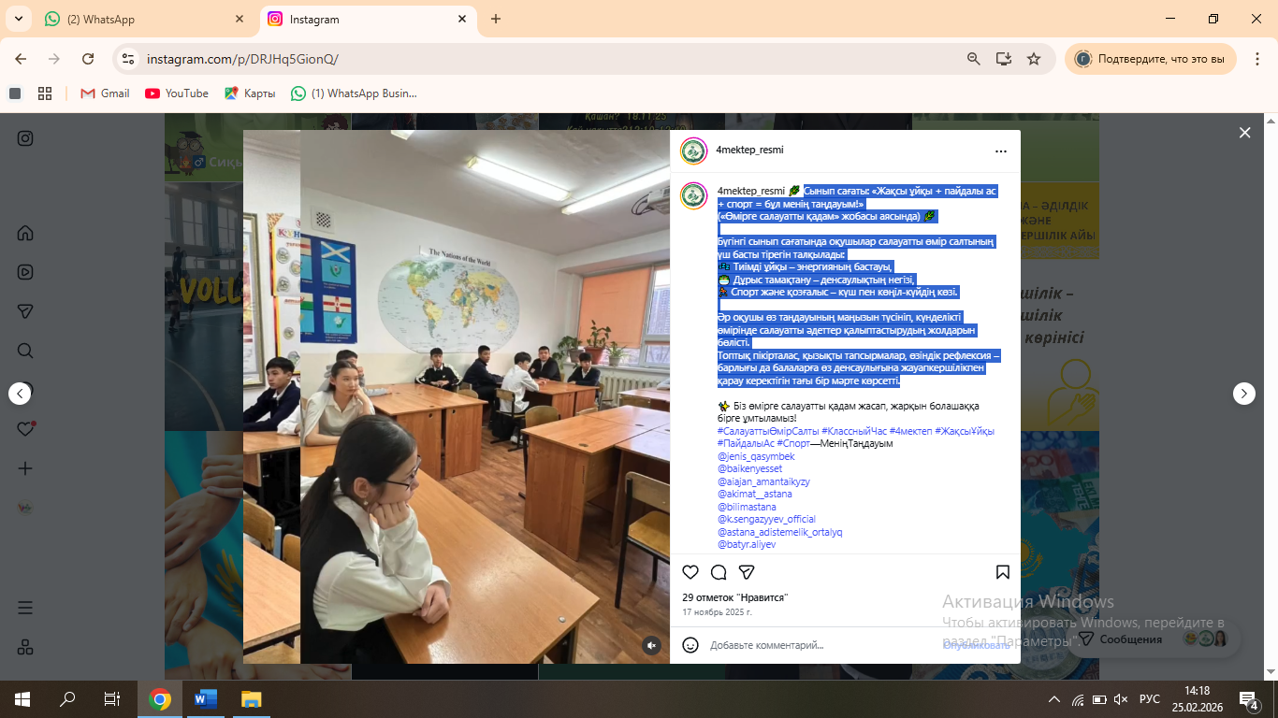Save the post with the bookmark icon
The width and height of the screenshot is (1278, 718).
pyautogui.click(x=1002, y=572)
